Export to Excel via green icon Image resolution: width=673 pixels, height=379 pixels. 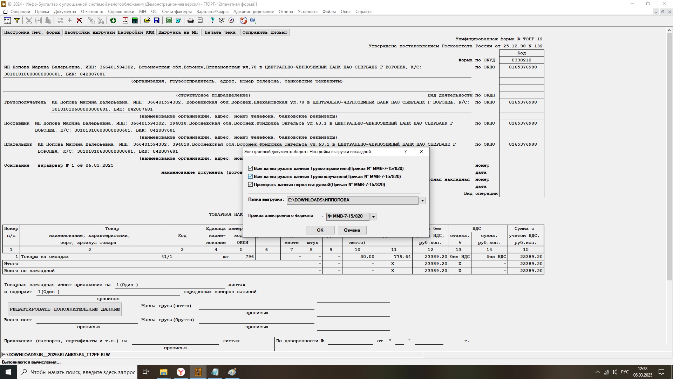(x=169, y=21)
